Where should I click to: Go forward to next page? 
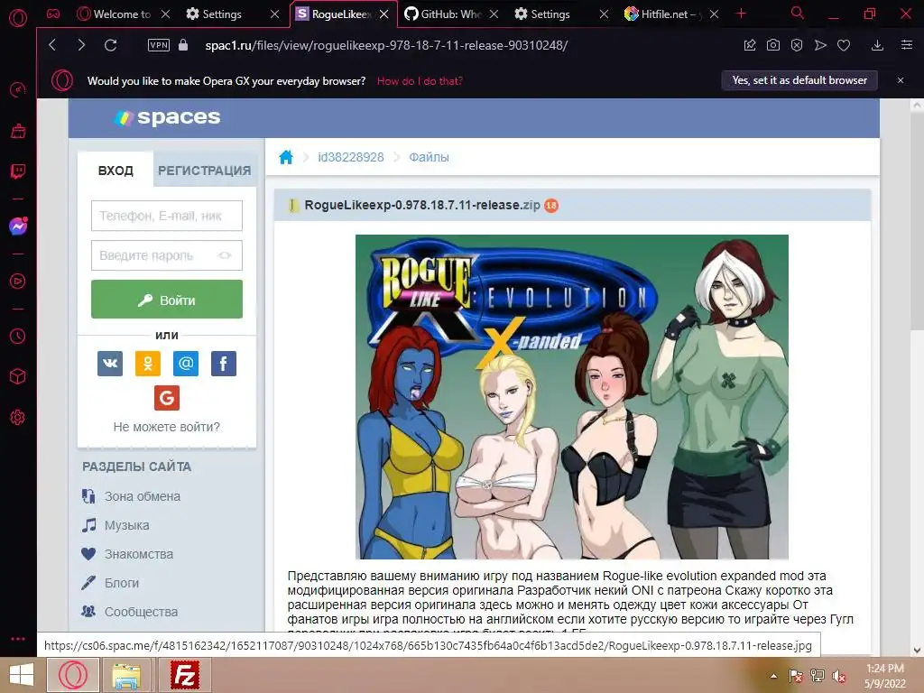(x=81, y=45)
